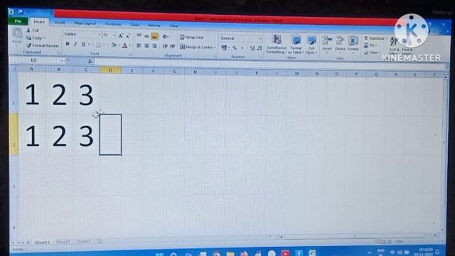Click the Decrease Decimal icon

click(x=259, y=48)
